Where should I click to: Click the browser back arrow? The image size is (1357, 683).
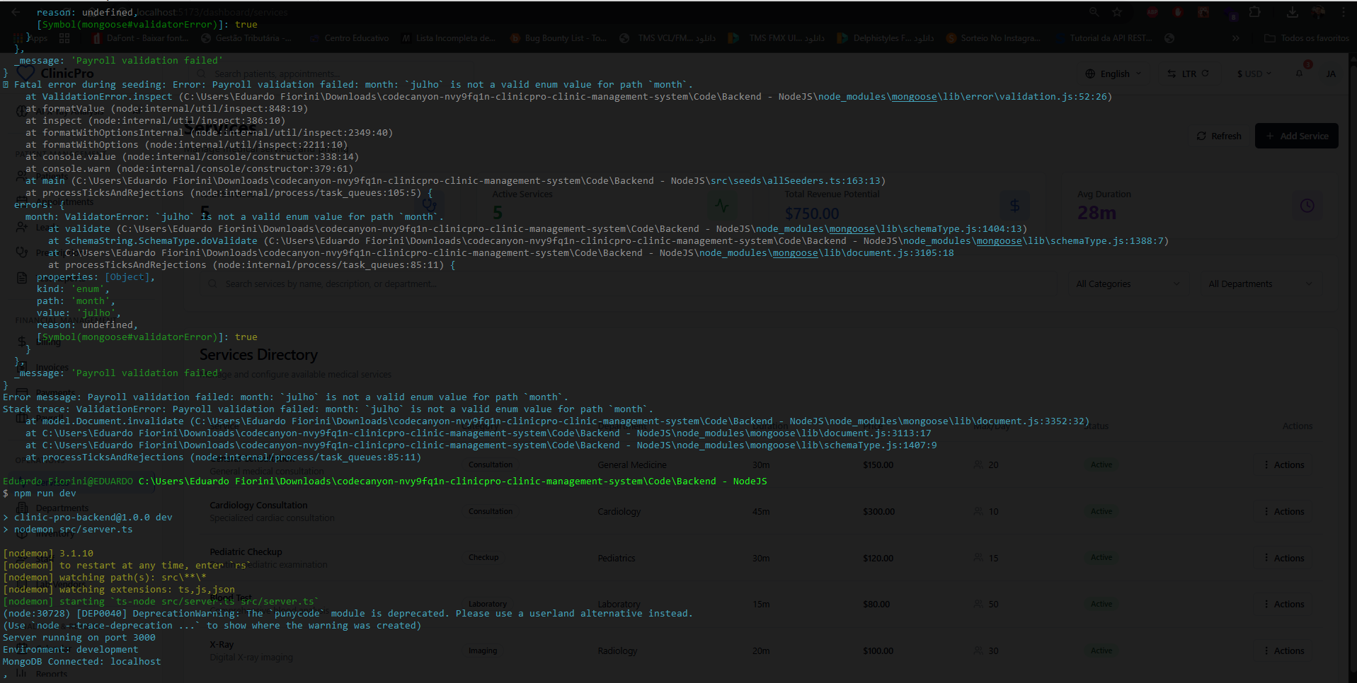point(16,12)
